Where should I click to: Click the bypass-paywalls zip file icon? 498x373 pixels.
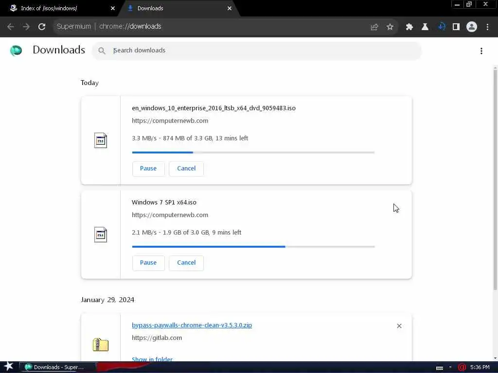coord(101,344)
